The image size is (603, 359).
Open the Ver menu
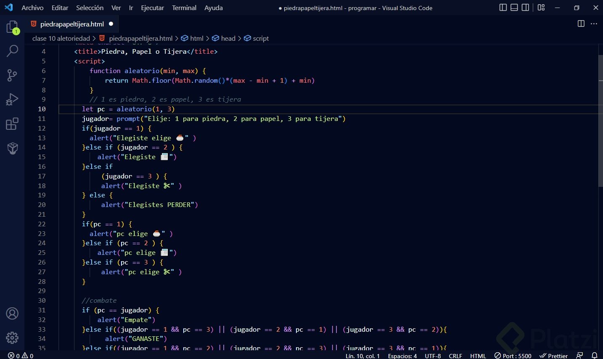116,8
